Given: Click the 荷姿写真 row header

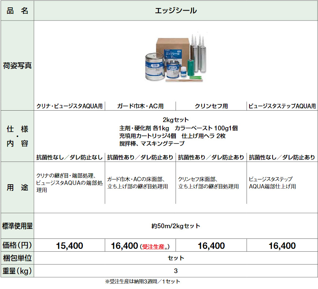Looking at the screenshot, I should pyautogui.click(x=17, y=66).
